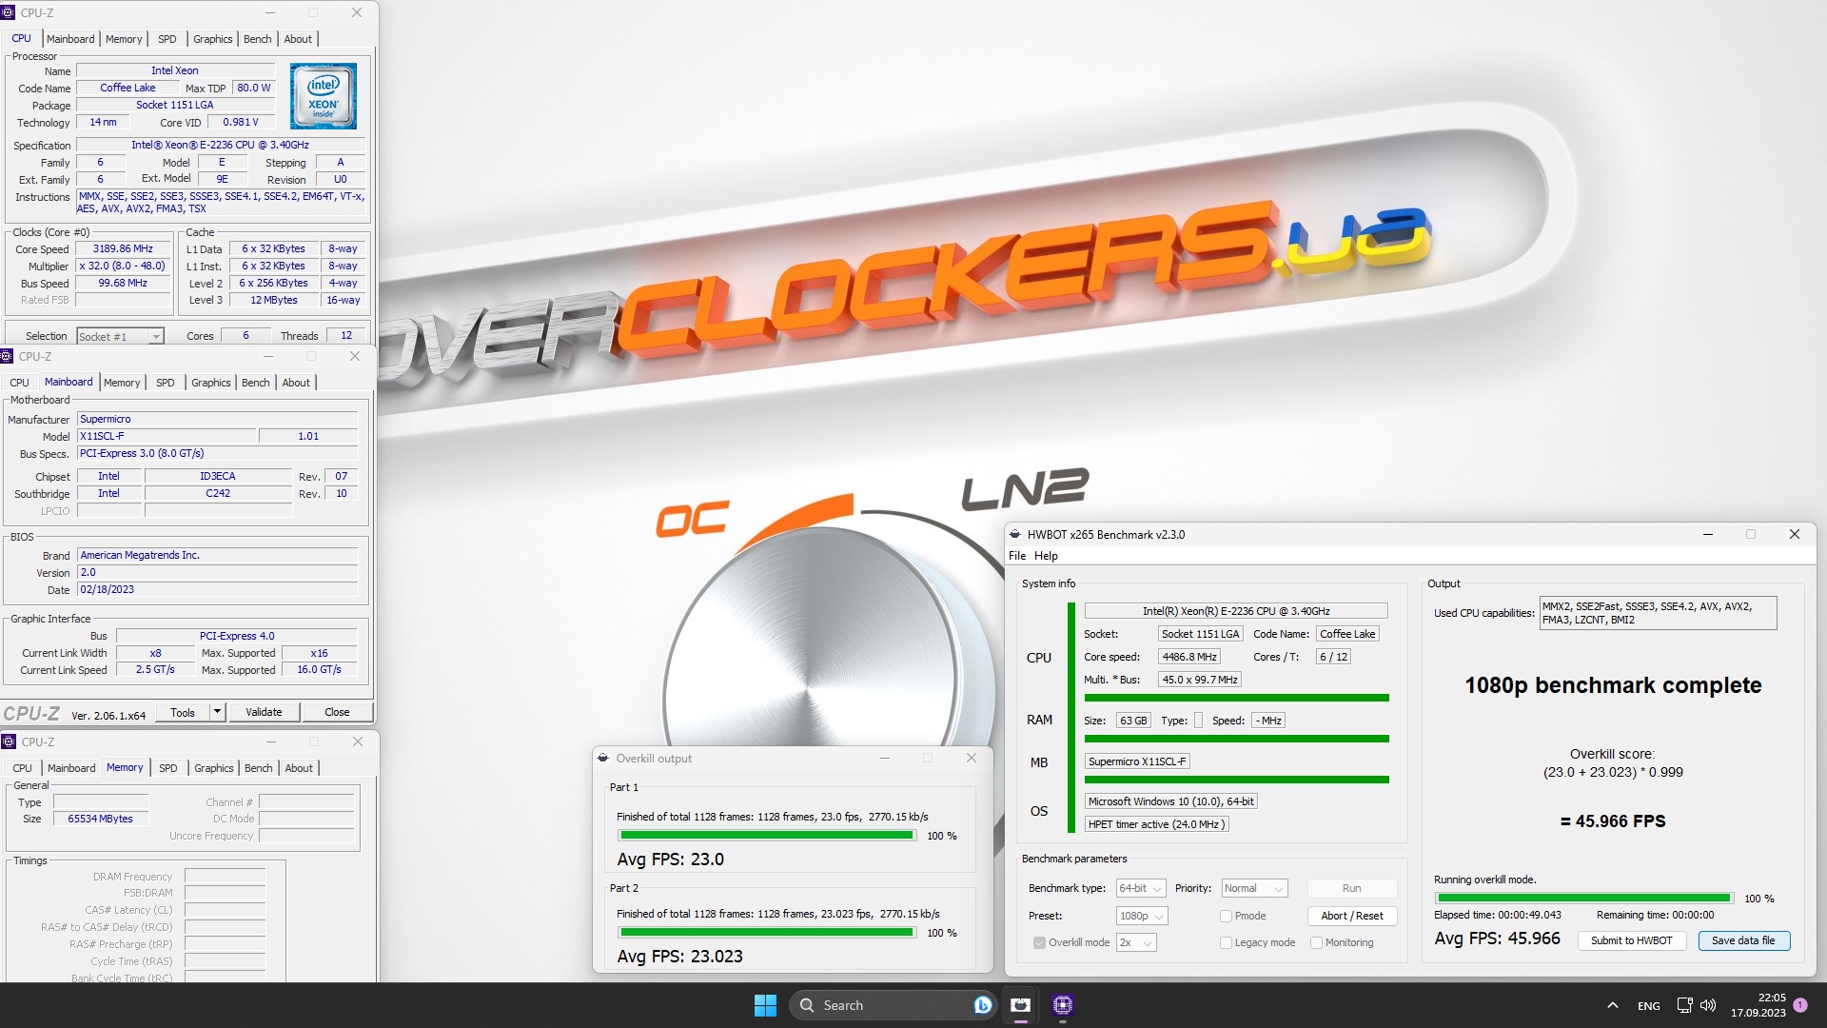Click the Intel Xeon logo in CPU-Z
Image resolution: width=1827 pixels, height=1028 pixels.
coord(324,96)
